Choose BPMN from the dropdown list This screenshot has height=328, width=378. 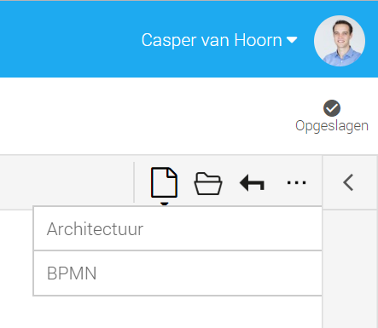tap(177, 273)
